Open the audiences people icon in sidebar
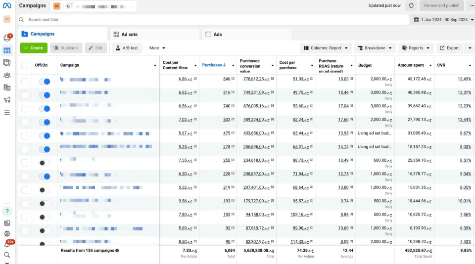This screenshot has width=475, height=264. tap(7, 75)
